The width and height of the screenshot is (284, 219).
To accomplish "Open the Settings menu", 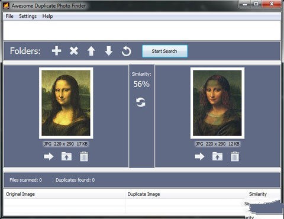I will 28,16.
